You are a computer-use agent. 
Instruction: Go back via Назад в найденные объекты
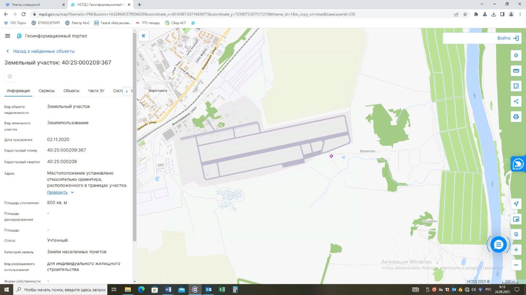[x=40, y=51]
